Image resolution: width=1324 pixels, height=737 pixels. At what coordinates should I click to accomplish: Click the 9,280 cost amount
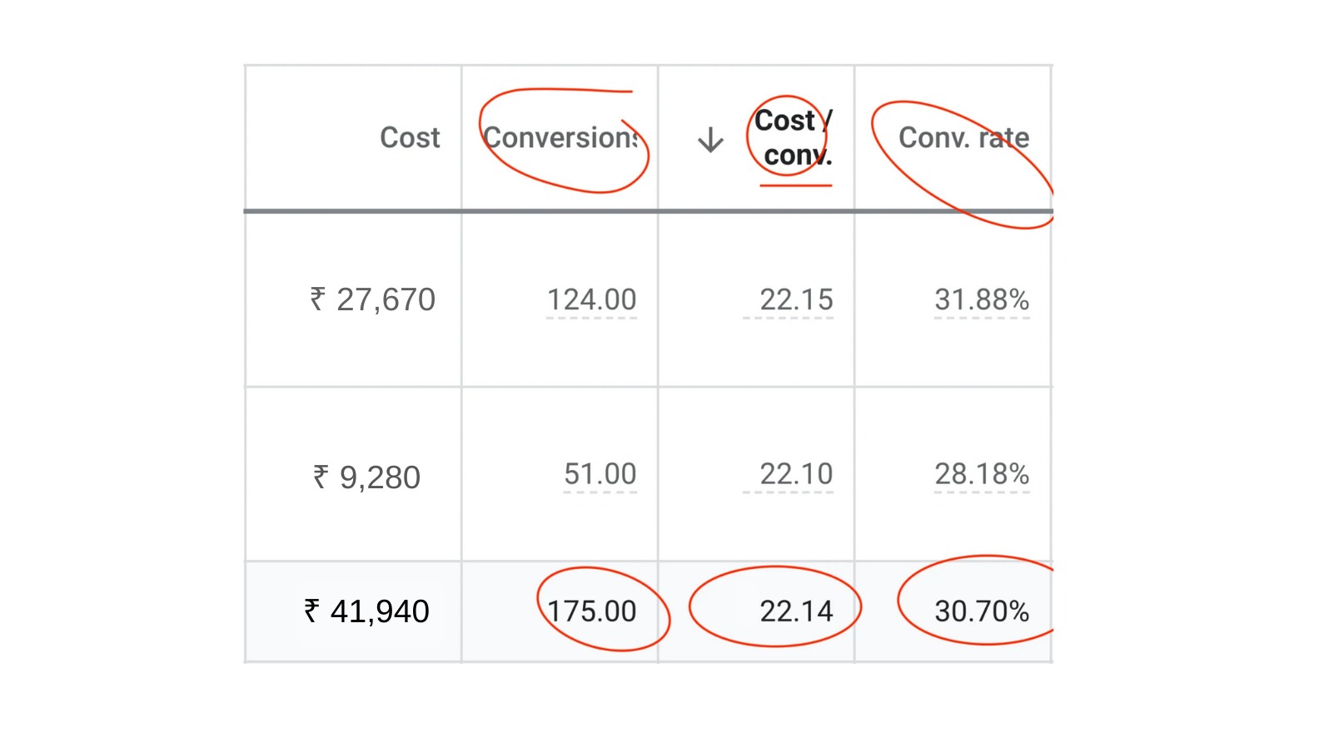[x=380, y=477]
